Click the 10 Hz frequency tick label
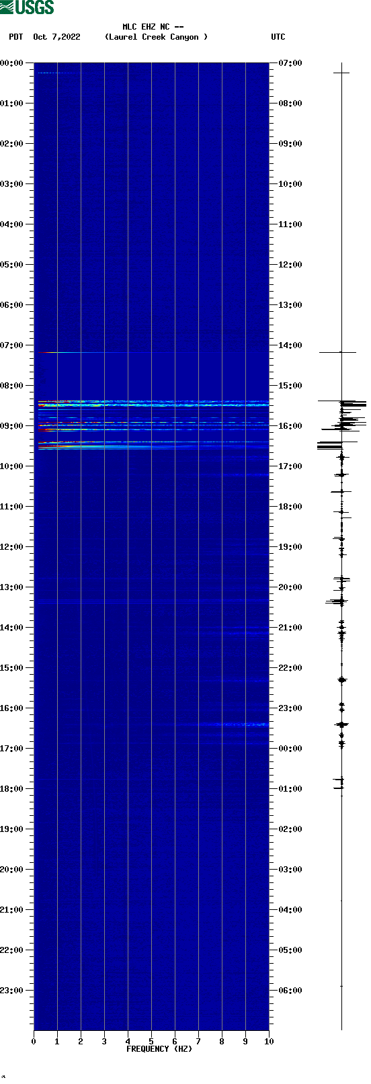The image size is (371, 1084). point(269,1042)
